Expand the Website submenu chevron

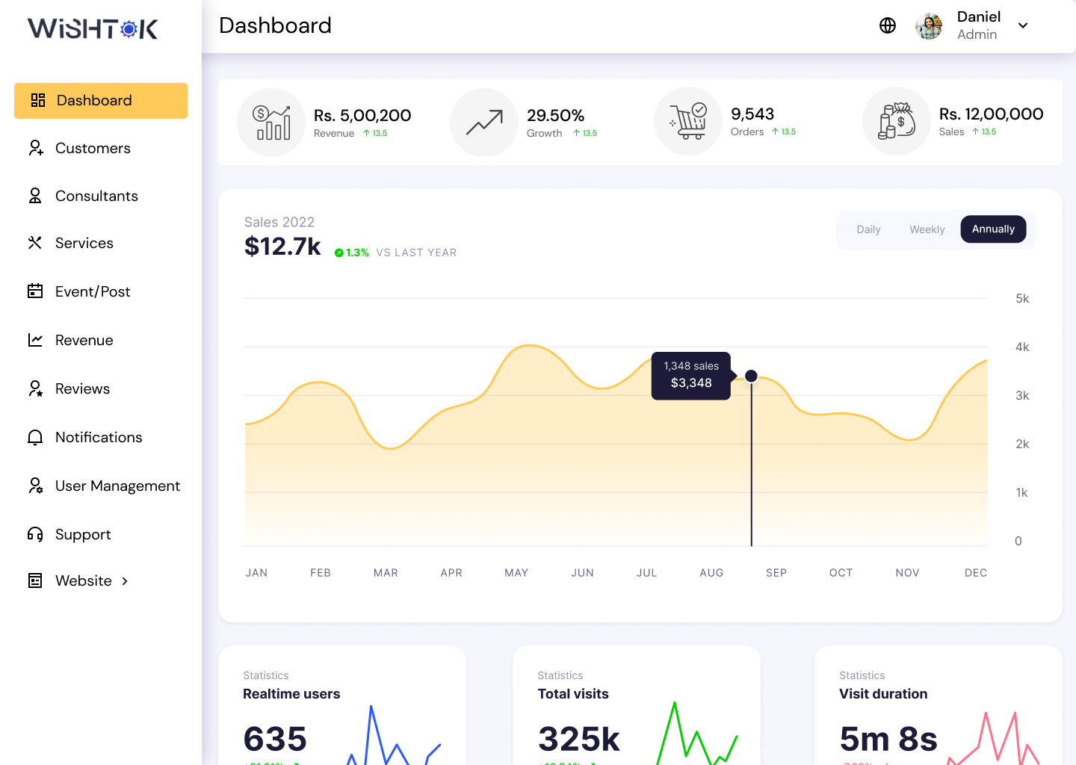[125, 581]
